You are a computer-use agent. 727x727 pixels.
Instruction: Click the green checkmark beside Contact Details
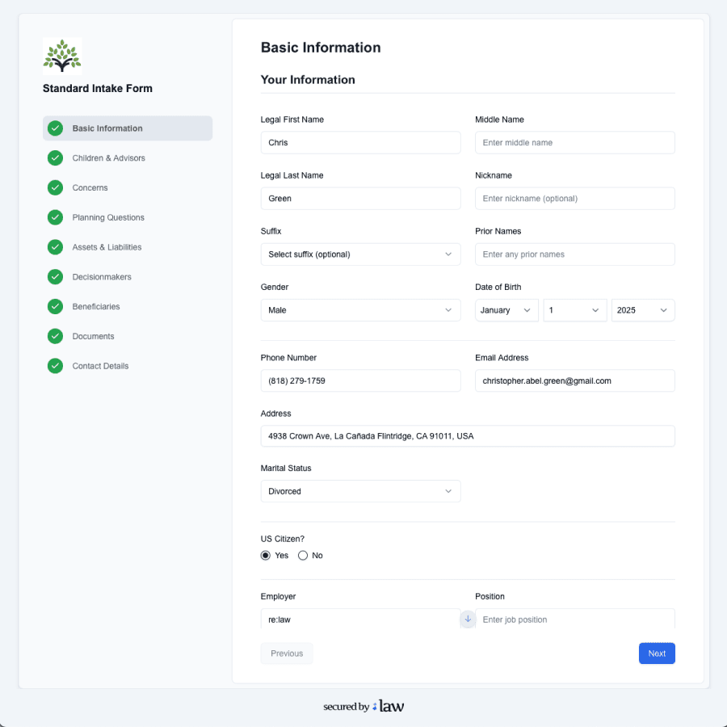coord(55,366)
